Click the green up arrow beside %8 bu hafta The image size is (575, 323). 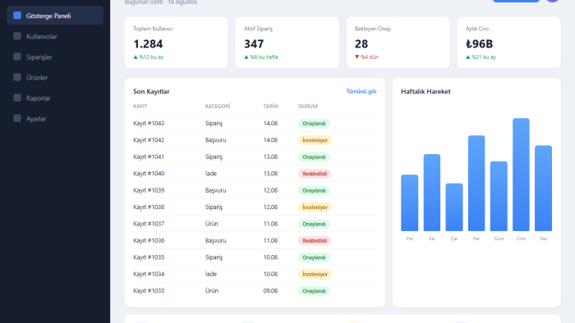246,57
